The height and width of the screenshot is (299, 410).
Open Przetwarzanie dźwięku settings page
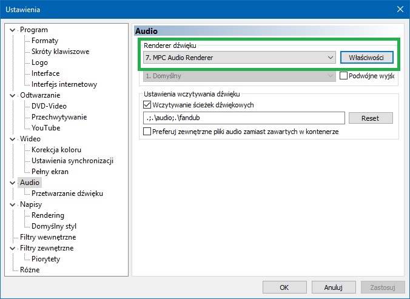coord(67,193)
